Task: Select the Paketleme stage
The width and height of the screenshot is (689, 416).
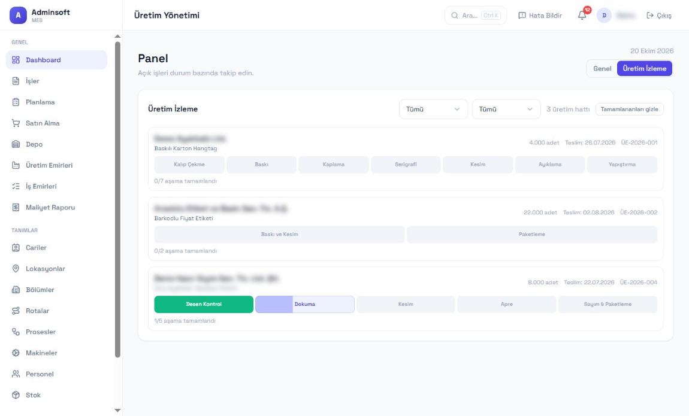Action: (x=532, y=234)
